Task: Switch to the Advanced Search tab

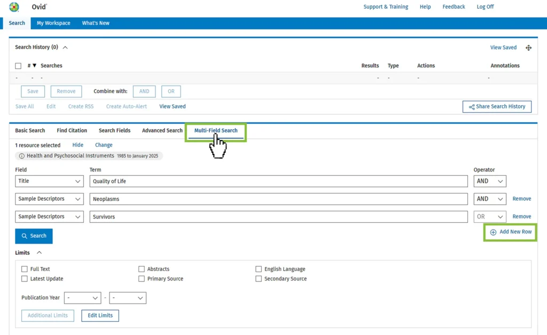Action: [x=162, y=130]
